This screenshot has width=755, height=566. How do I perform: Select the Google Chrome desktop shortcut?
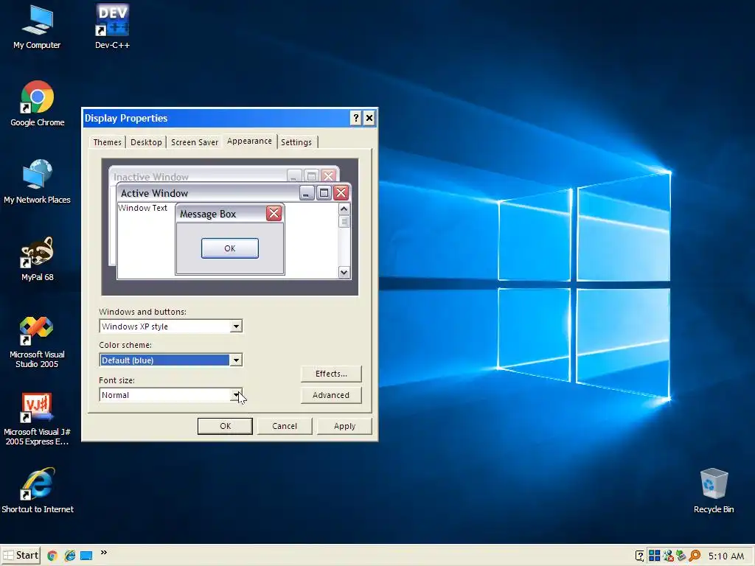tap(37, 104)
